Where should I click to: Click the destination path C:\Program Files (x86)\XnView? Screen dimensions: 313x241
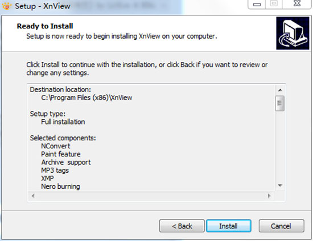pyautogui.click(x=87, y=98)
